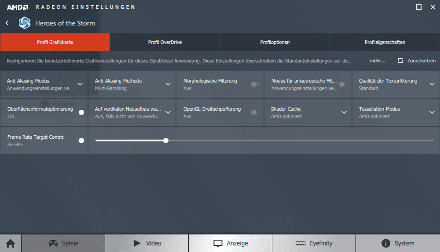Go back with the left arrow icon
The width and height of the screenshot is (440, 252).
tap(7, 23)
